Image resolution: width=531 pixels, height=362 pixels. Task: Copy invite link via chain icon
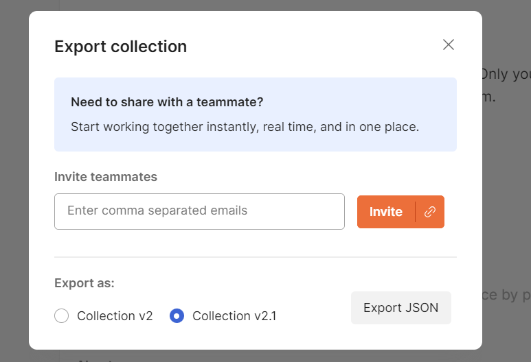point(430,212)
